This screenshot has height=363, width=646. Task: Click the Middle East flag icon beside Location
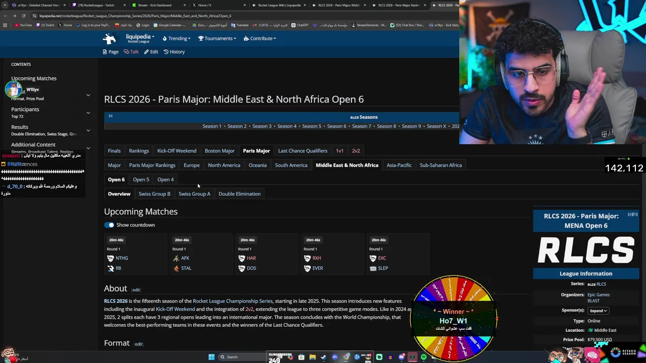[590, 330]
